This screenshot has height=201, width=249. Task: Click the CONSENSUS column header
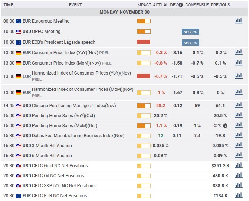[197, 5]
